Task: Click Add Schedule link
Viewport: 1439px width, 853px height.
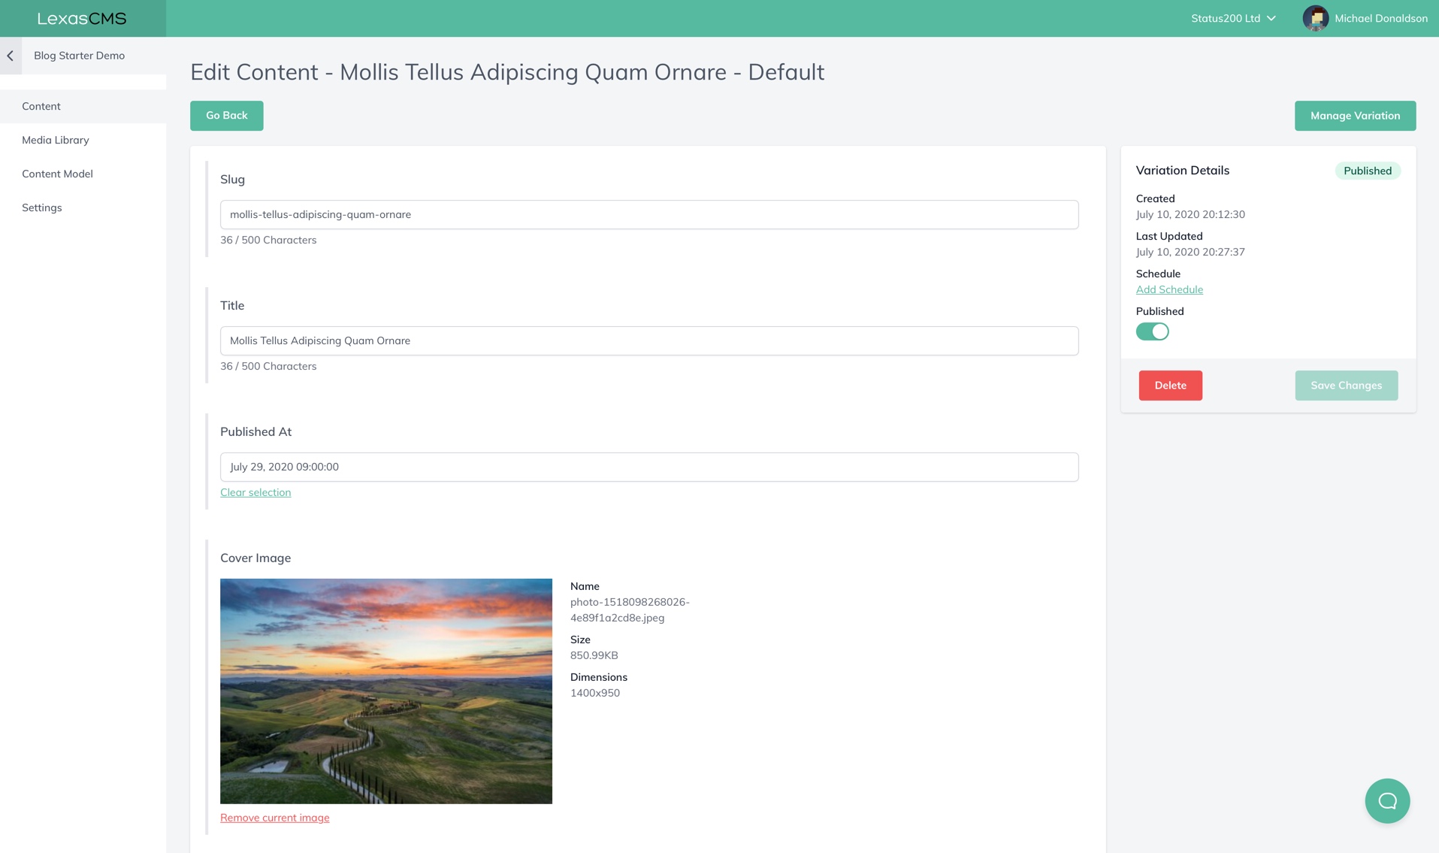Action: click(x=1168, y=289)
